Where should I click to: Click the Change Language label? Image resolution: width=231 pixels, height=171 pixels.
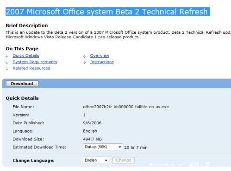[x=33, y=160]
